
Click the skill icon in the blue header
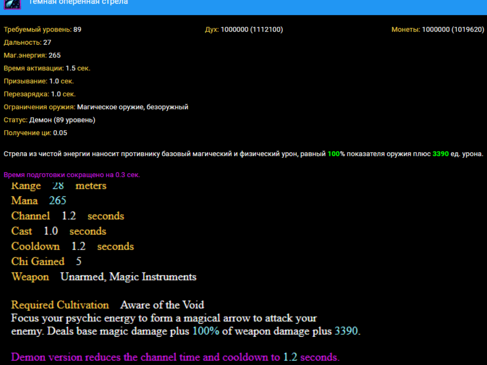pyautogui.click(x=12, y=4)
